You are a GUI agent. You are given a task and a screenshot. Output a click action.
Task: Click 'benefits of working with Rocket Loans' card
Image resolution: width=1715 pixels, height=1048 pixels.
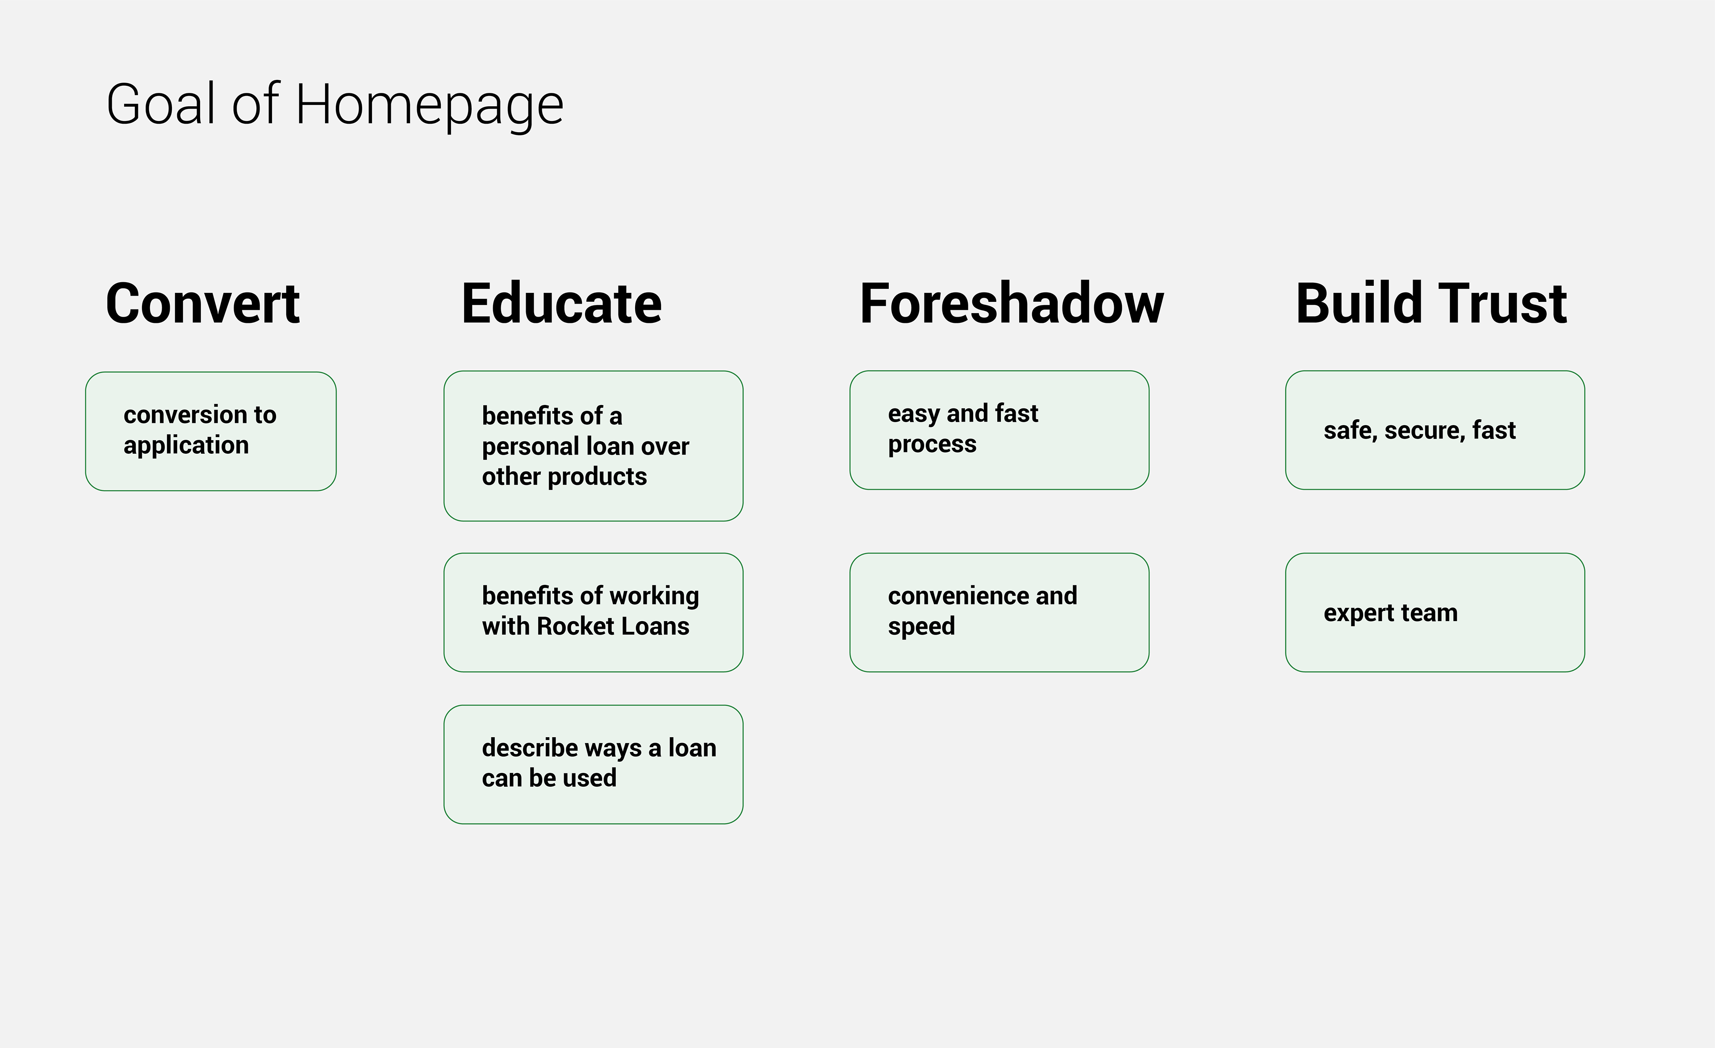(594, 612)
